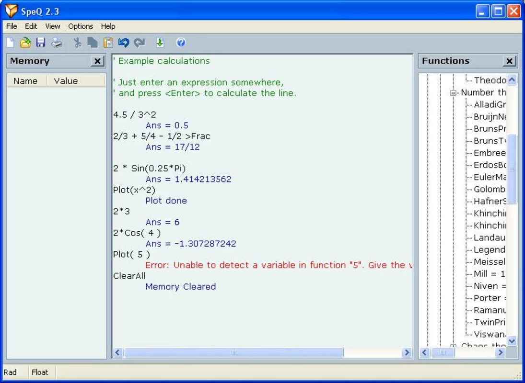Click the Functions panel scroll down arrow
This screenshot has height=383, width=525.
(512, 341)
